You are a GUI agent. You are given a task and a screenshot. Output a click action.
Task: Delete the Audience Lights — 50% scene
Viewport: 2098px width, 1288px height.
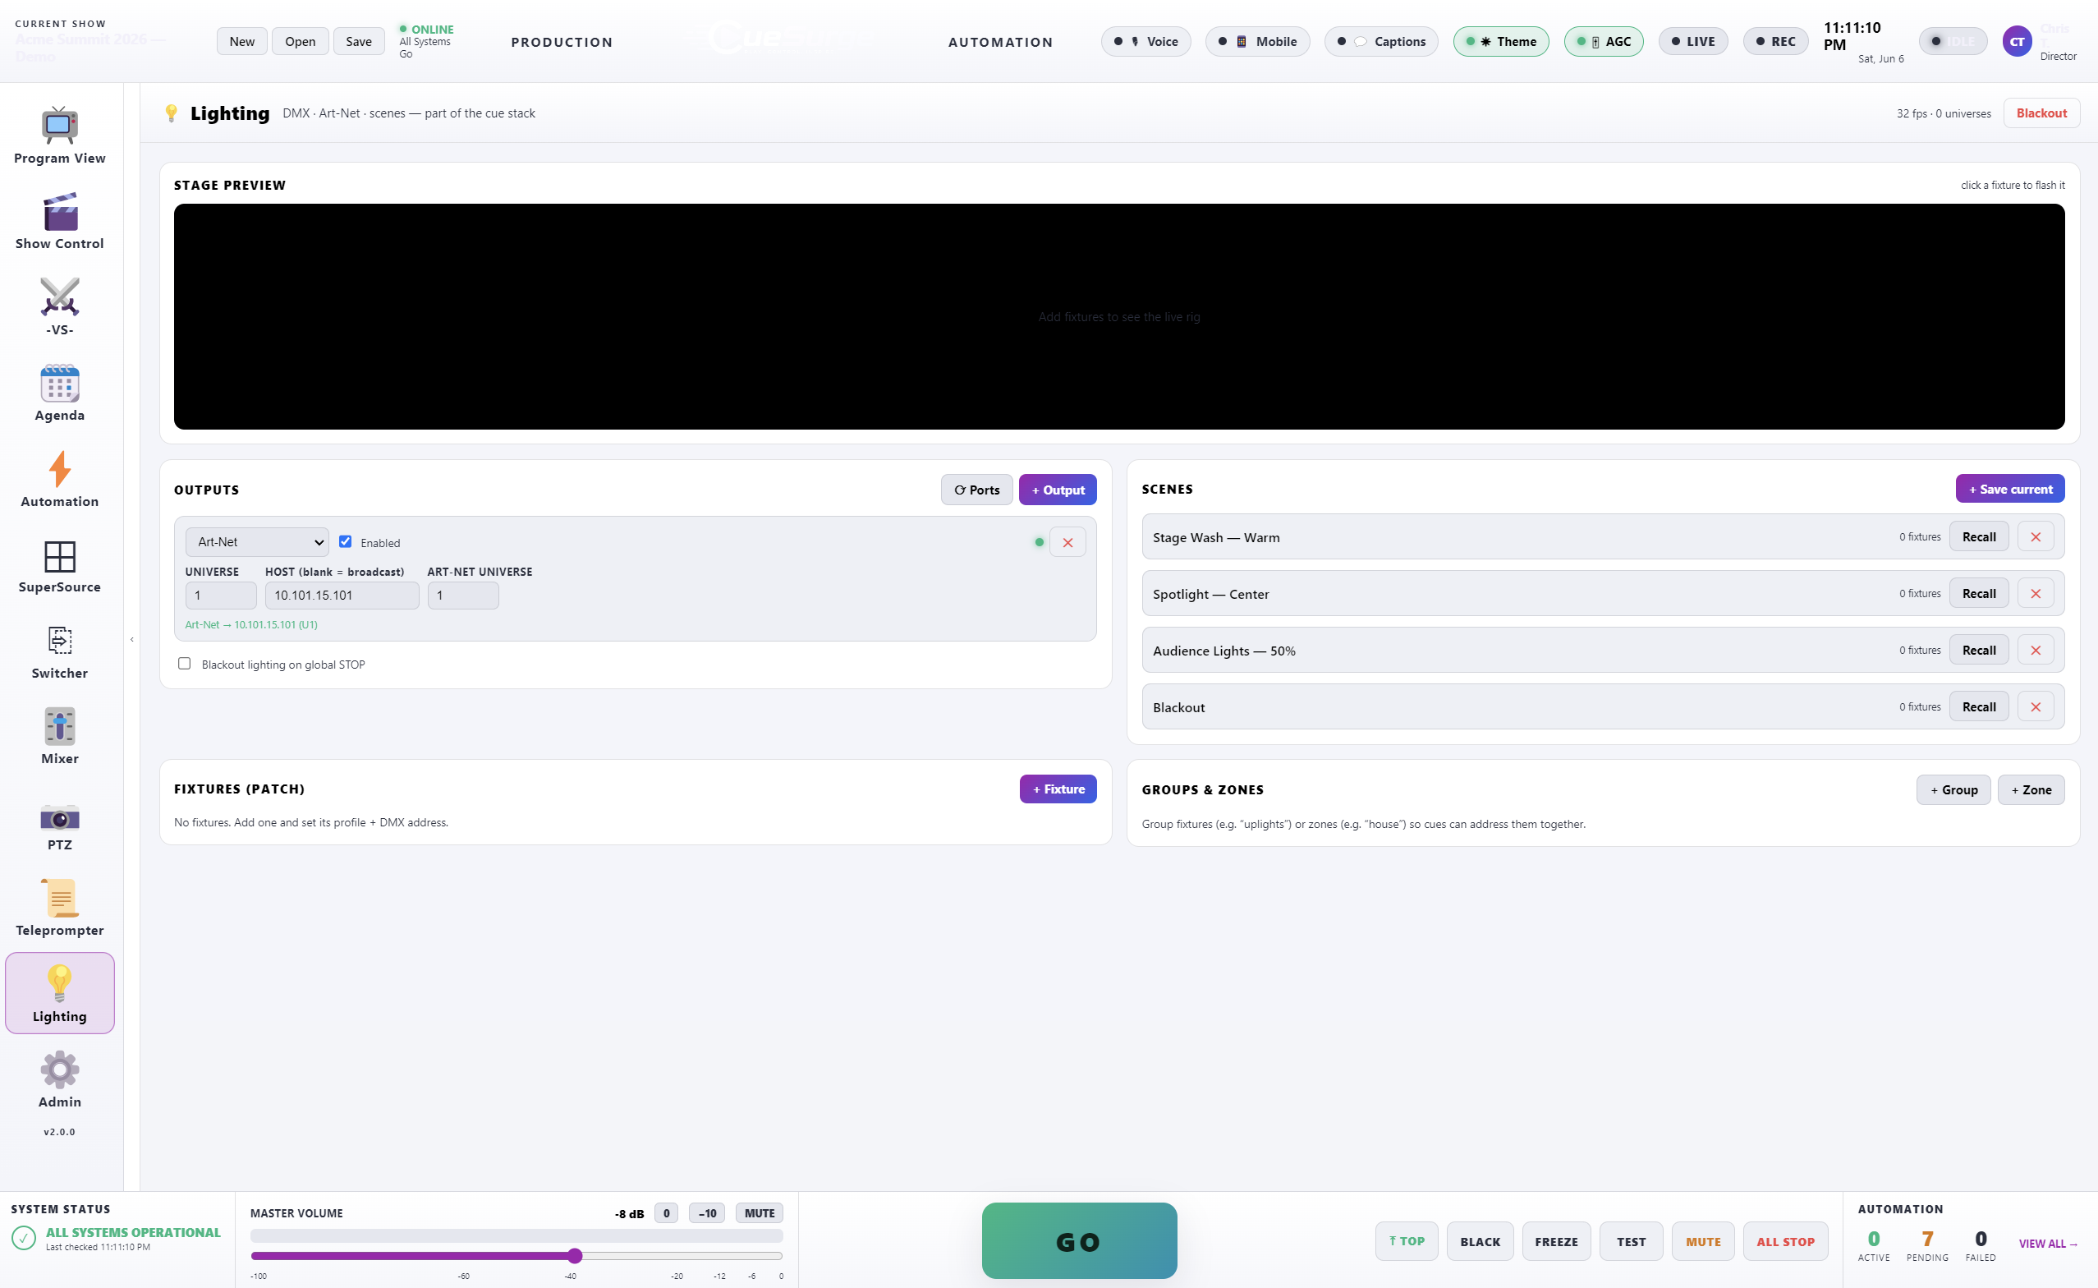click(x=2036, y=650)
